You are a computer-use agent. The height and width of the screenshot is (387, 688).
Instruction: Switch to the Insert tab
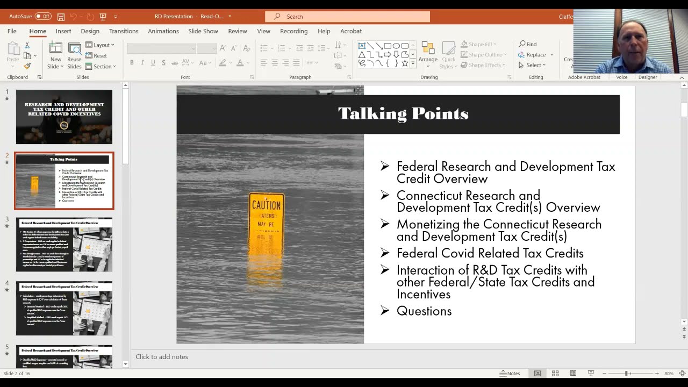[x=63, y=31]
